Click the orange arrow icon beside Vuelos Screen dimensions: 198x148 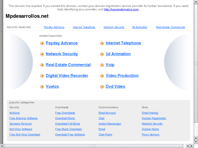[42, 87]
